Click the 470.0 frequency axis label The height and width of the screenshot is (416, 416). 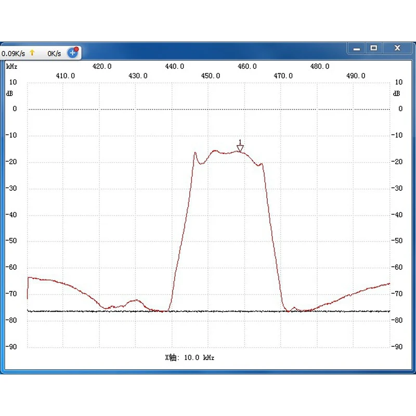click(283, 76)
